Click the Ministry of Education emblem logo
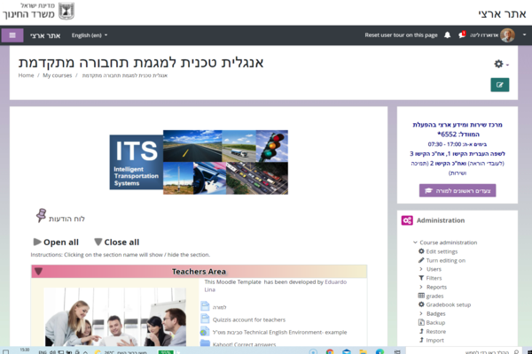Image resolution: width=532 pixels, height=354 pixels. (66, 12)
